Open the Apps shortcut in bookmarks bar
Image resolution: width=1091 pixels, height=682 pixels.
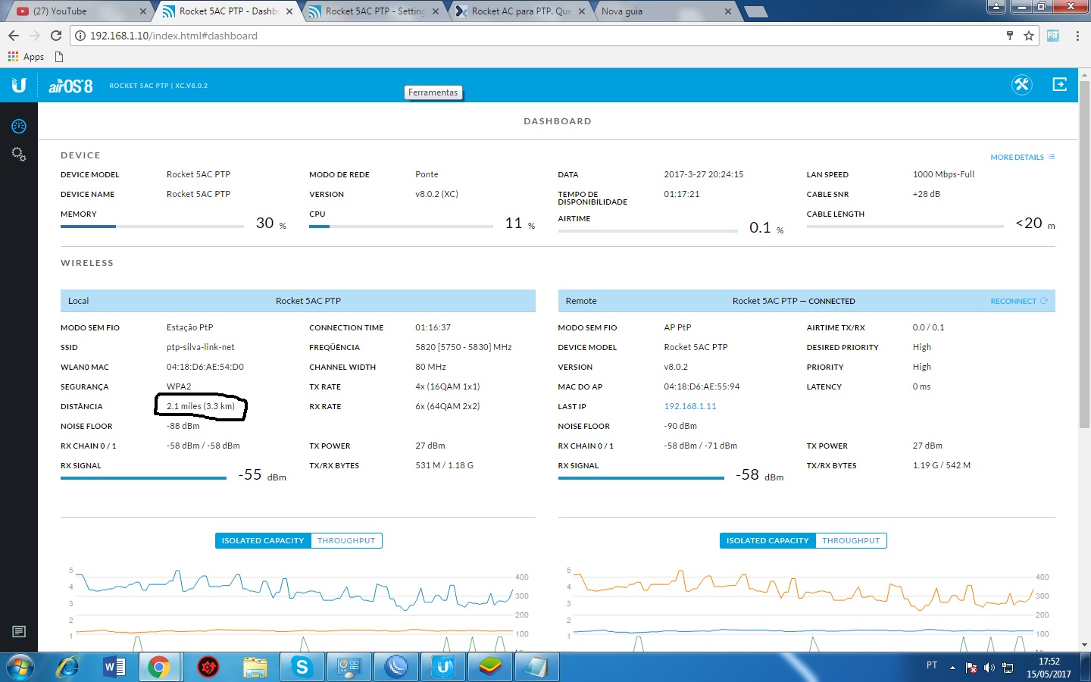(26, 57)
